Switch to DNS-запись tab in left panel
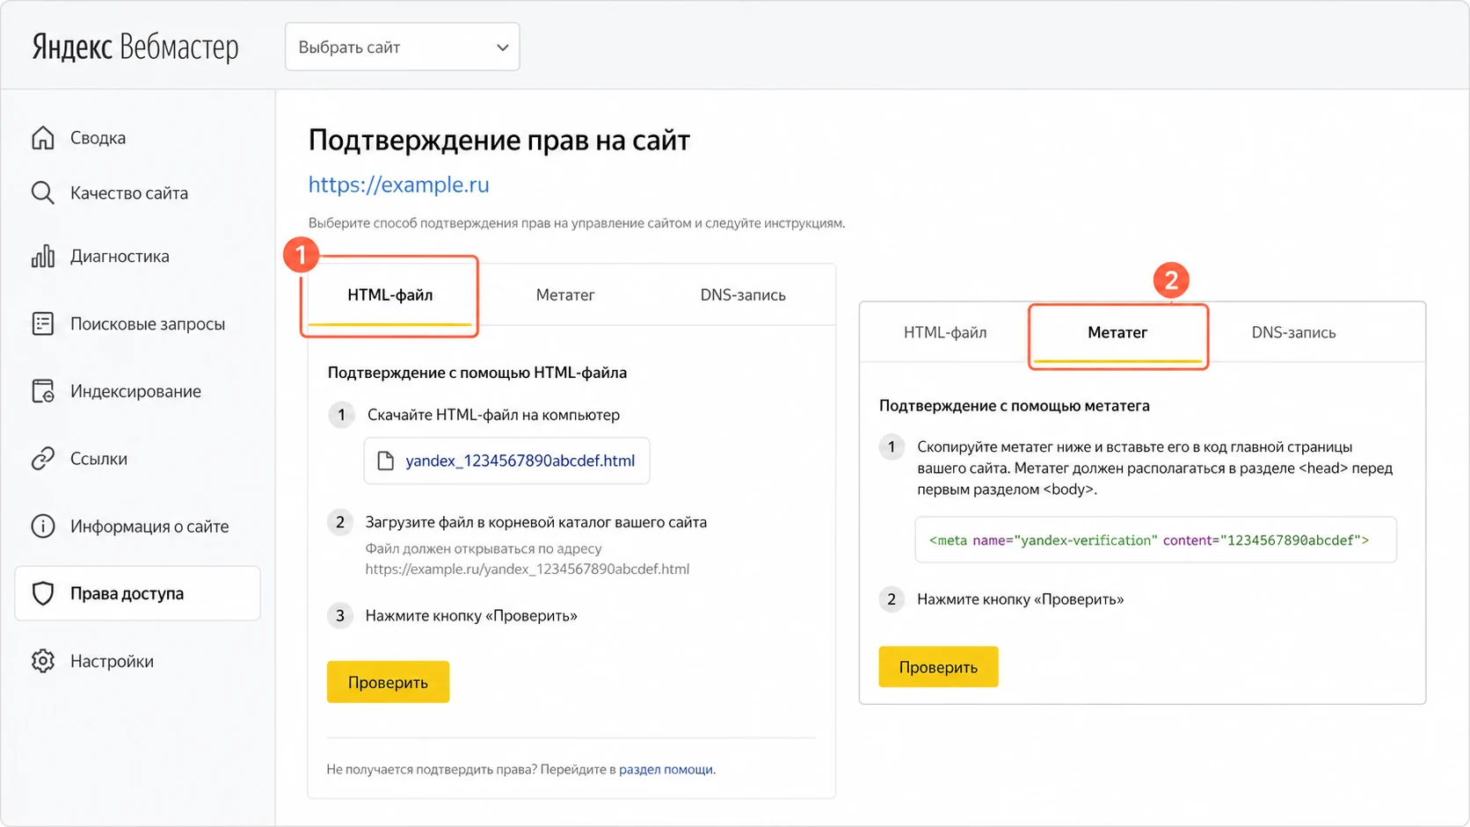 click(743, 295)
